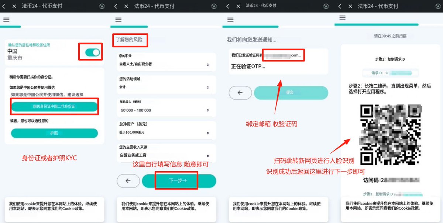Open the 您的活动领域 dropdown showing 会计

point(166,84)
